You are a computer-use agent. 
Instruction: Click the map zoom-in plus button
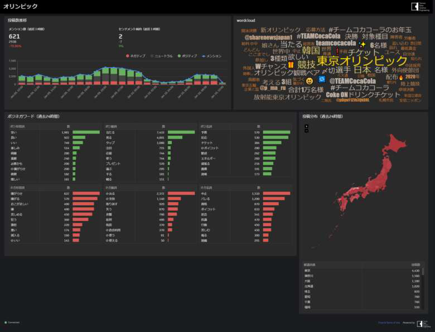pyautogui.click(x=306, y=126)
